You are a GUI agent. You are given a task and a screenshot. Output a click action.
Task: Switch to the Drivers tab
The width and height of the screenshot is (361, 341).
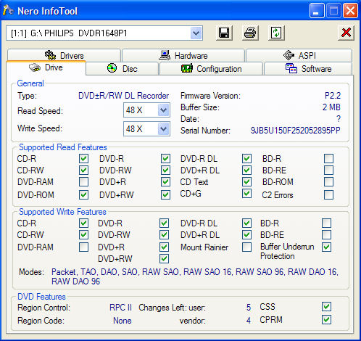point(64,55)
